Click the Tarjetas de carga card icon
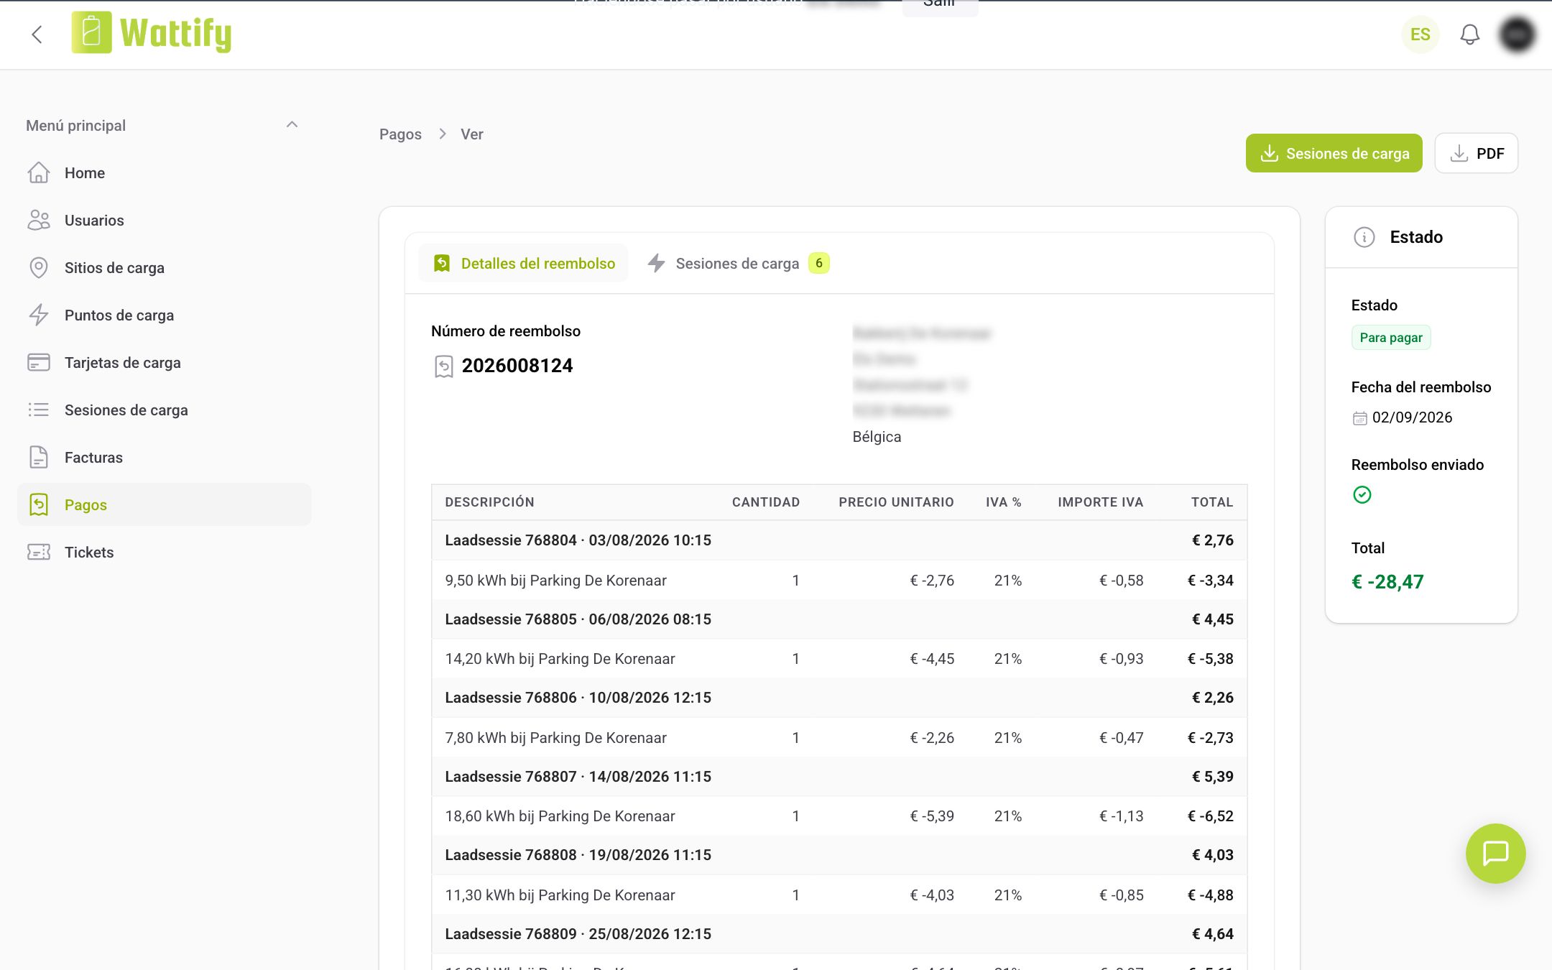The width and height of the screenshot is (1552, 970). point(39,363)
